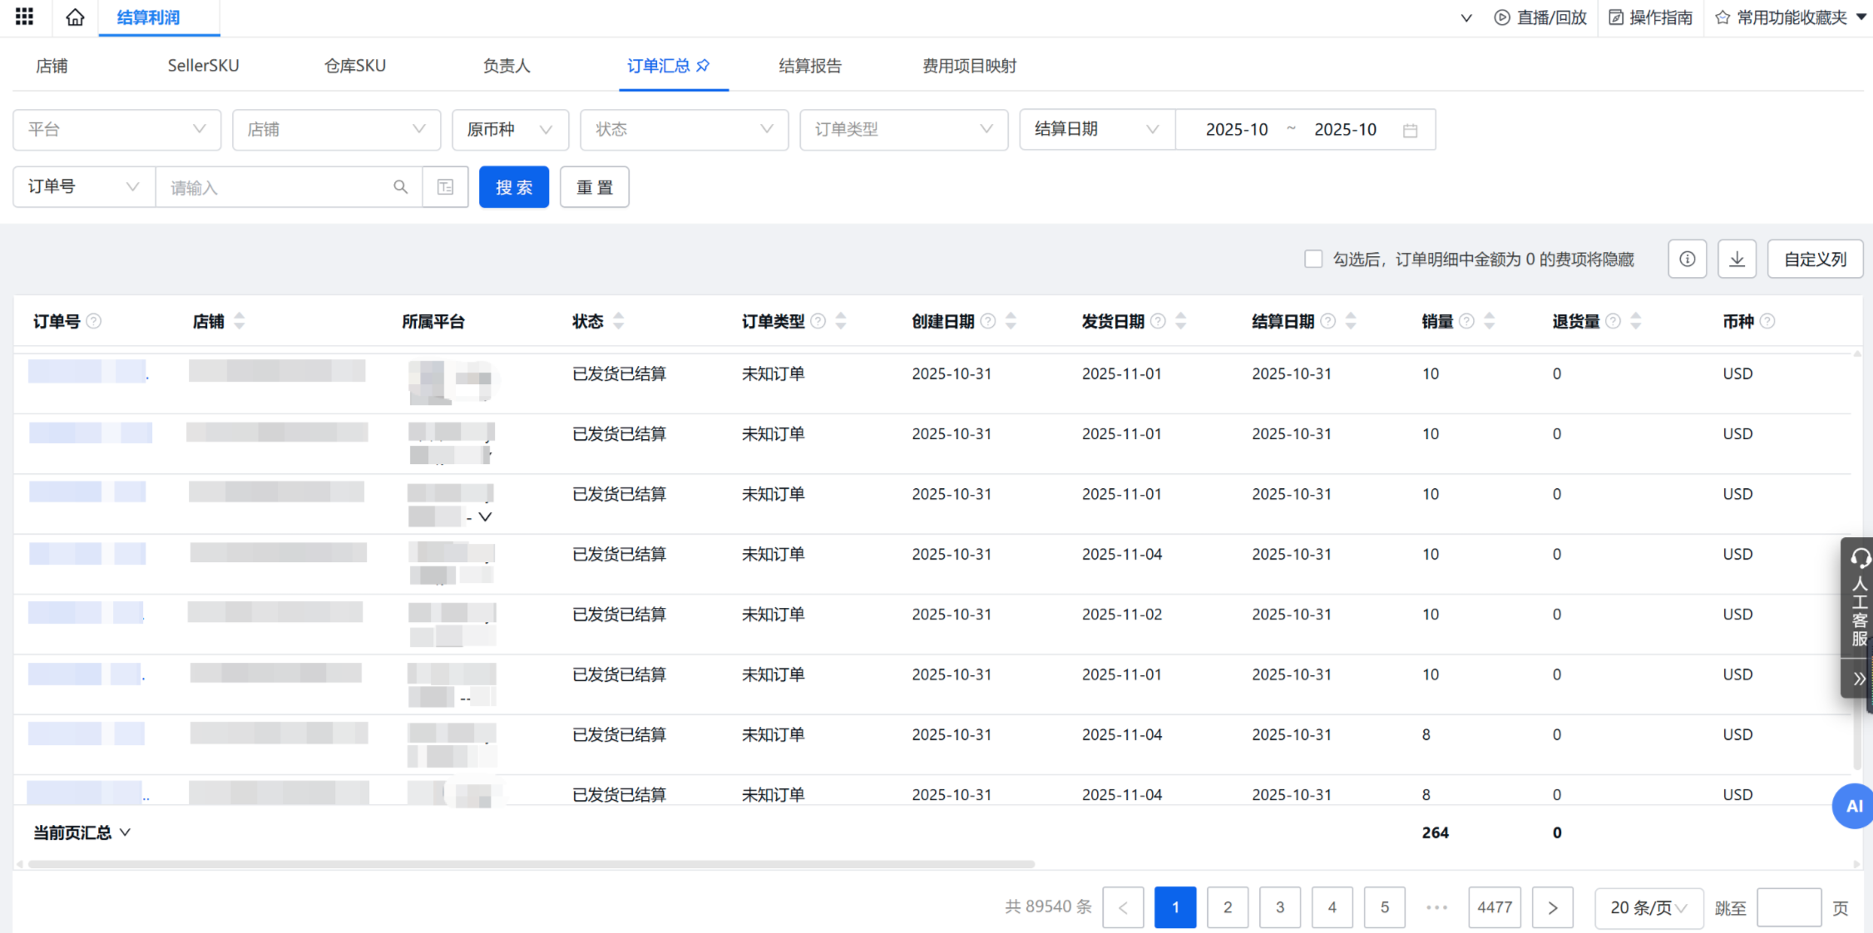Check hide zero-amount fee items checkbox
1873x933 pixels.
(x=1313, y=259)
